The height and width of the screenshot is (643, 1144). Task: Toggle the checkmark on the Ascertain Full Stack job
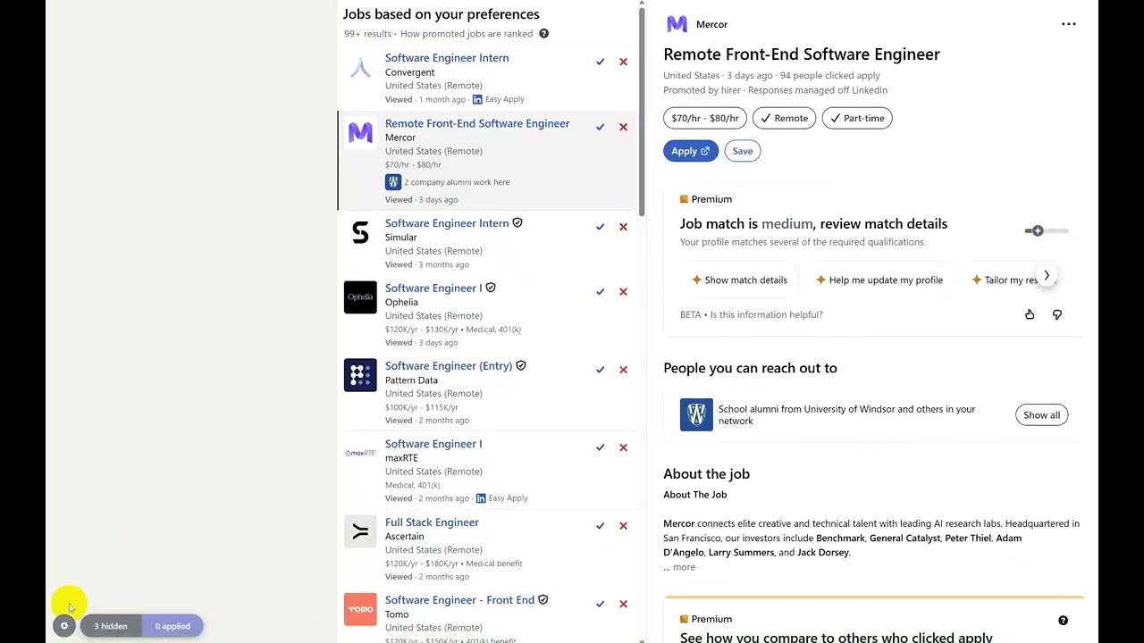point(600,525)
